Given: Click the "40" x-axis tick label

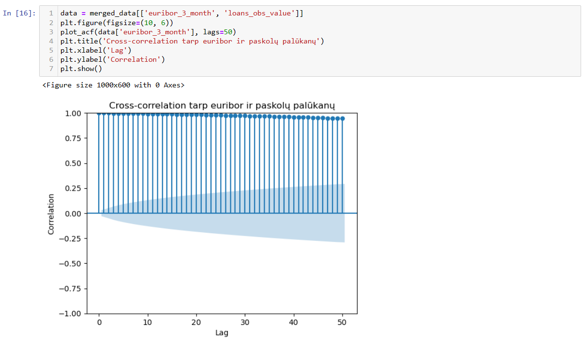Looking at the screenshot, I should click(x=294, y=322).
